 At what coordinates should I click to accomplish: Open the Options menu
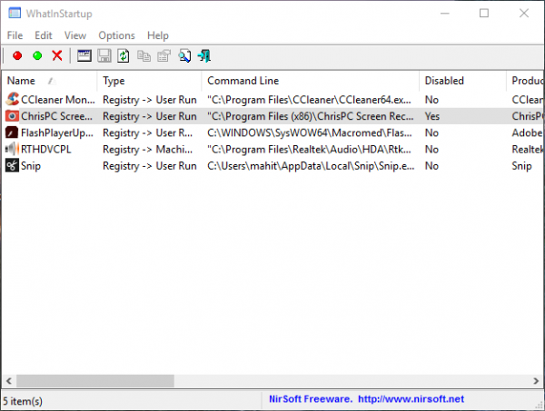117,35
